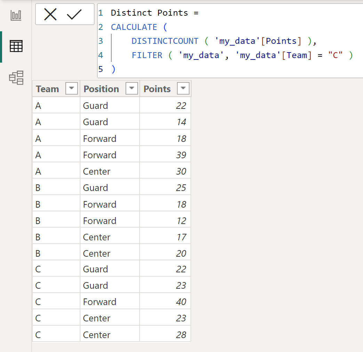Viewport: 363px width, 352px height.
Task: Commit the formula with checkmark
Action: [74, 15]
